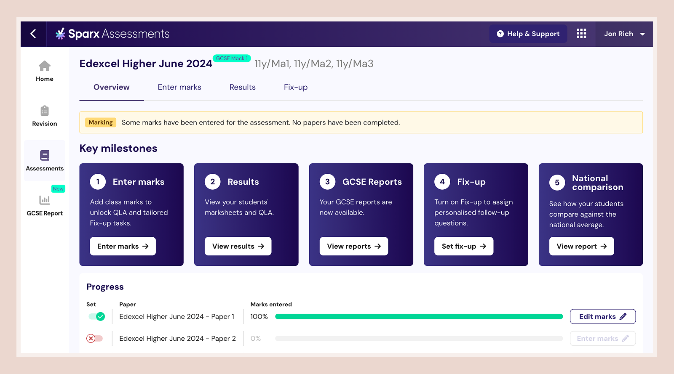
Task: Switch to the Overview tab
Action: 112,87
